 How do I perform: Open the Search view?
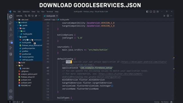[11, 35]
